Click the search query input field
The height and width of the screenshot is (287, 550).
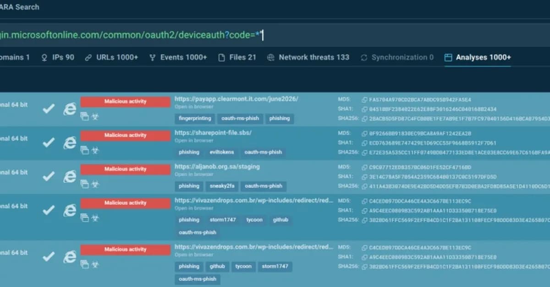point(275,35)
